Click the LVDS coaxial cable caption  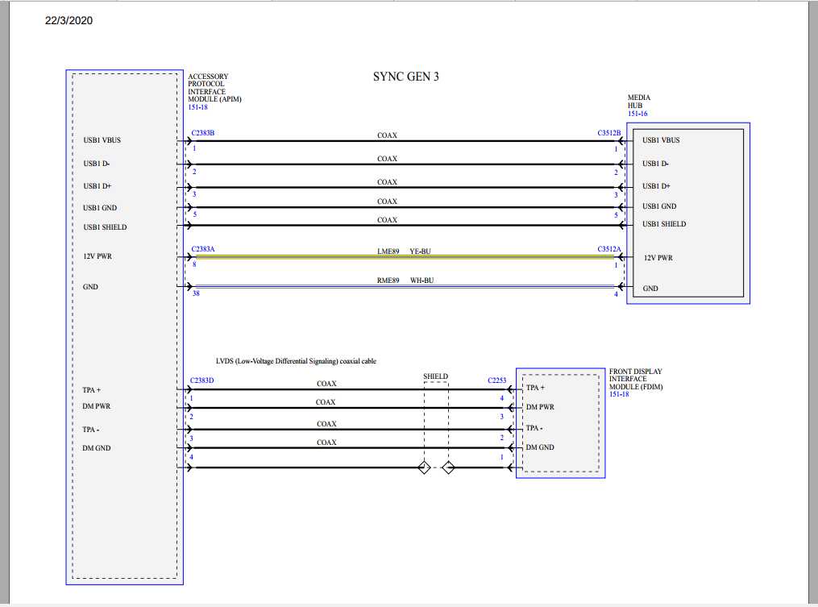296,361
